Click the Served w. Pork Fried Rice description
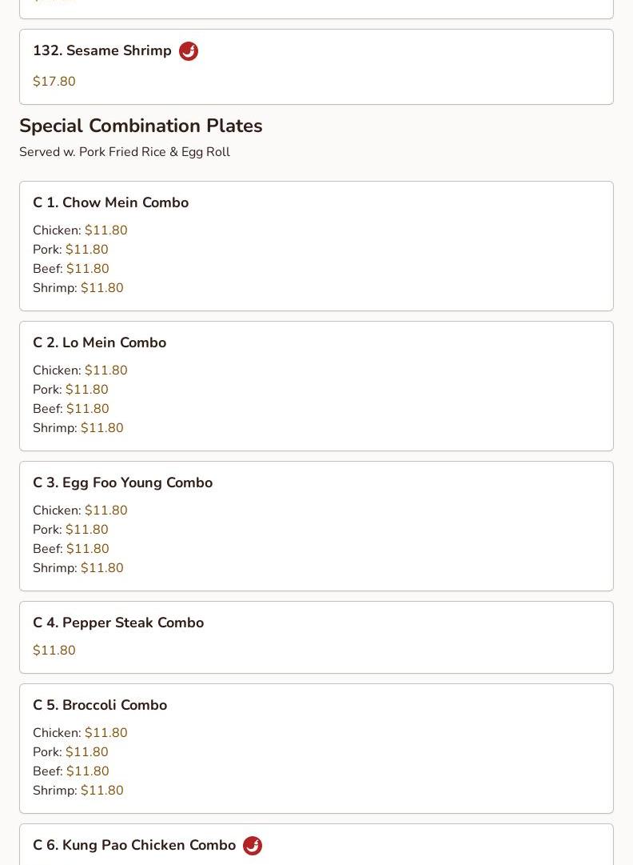The width and height of the screenshot is (633, 865). [x=125, y=152]
